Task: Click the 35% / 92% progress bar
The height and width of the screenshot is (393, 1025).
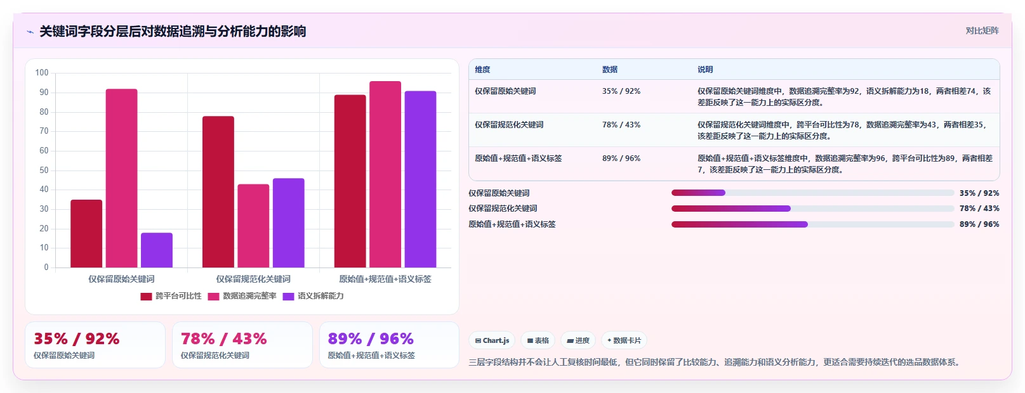Action: point(813,193)
